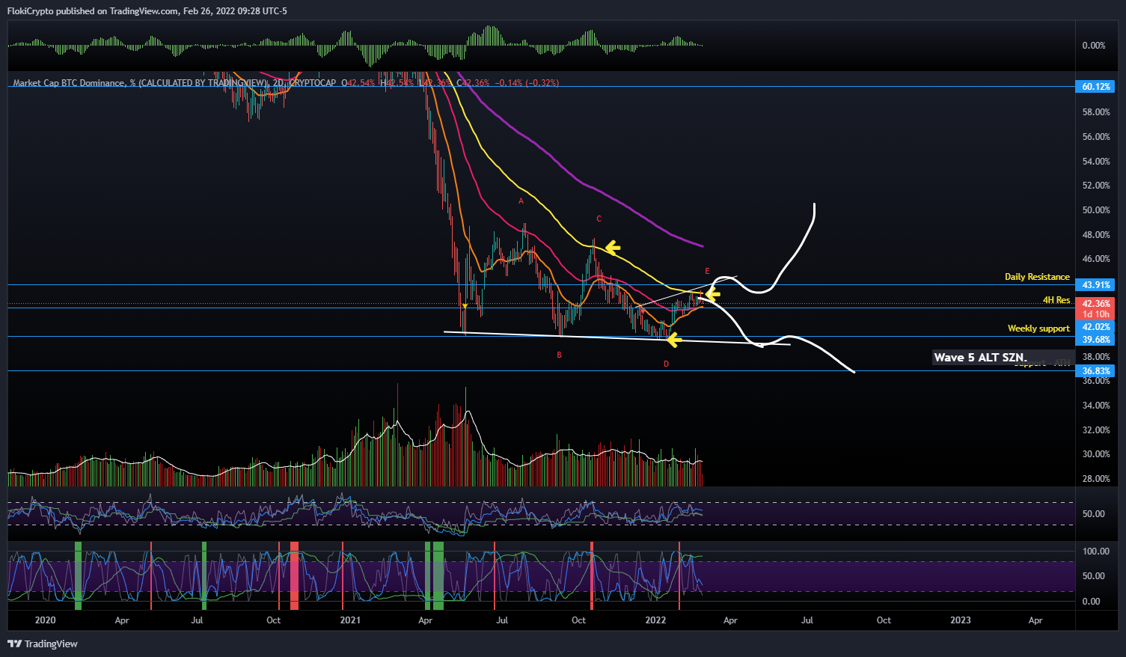Click the 42.02% price label

(x=1096, y=327)
